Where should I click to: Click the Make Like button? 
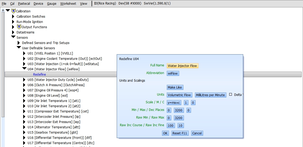(x=175, y=87)
